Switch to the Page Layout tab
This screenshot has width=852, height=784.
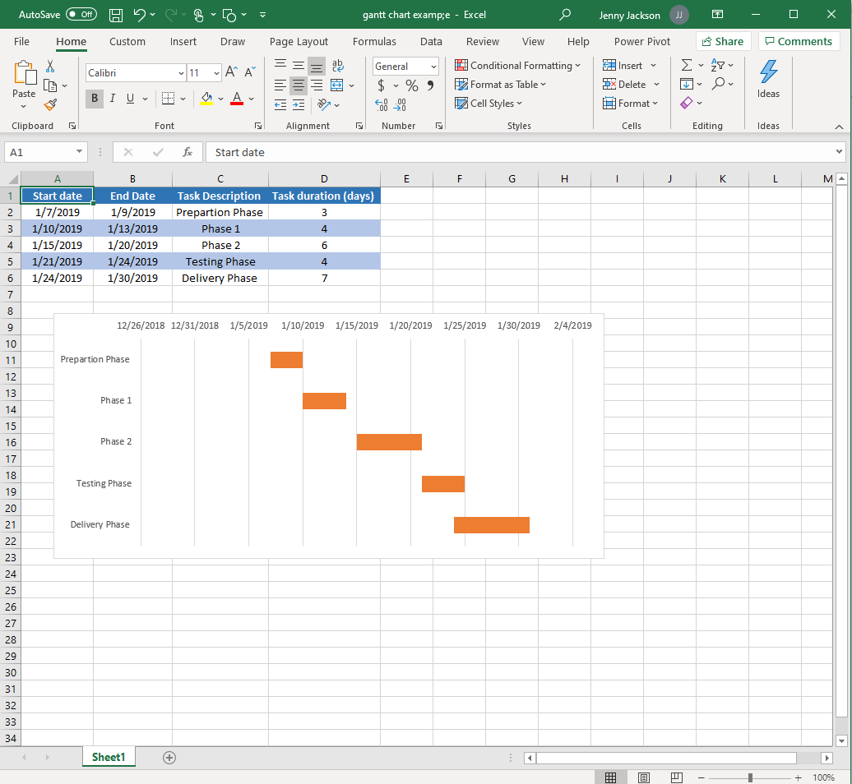tap(299, 41)
